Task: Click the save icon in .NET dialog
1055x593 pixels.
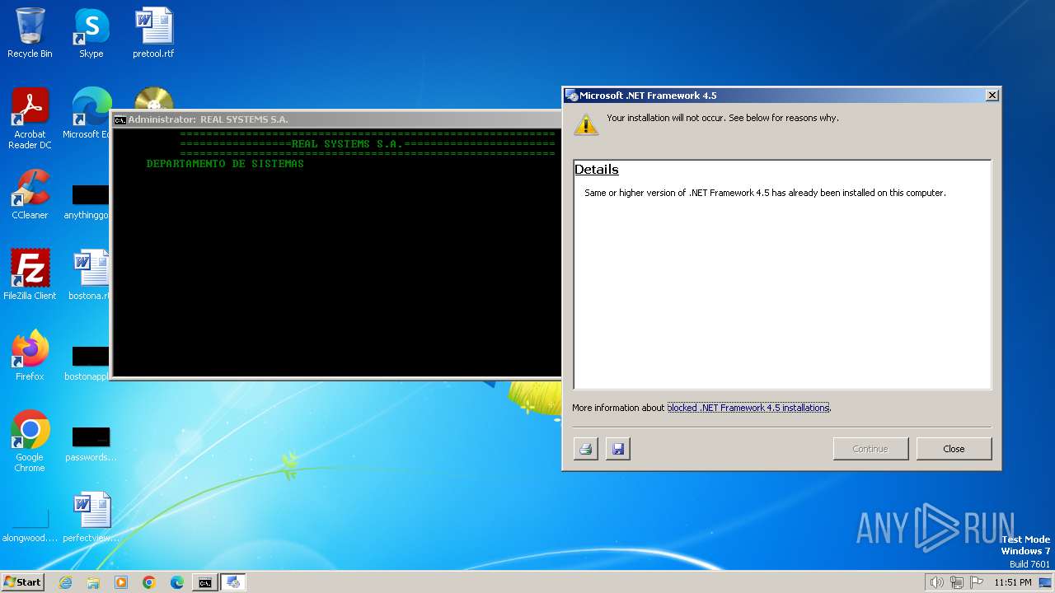Action: tap(618, 449)
